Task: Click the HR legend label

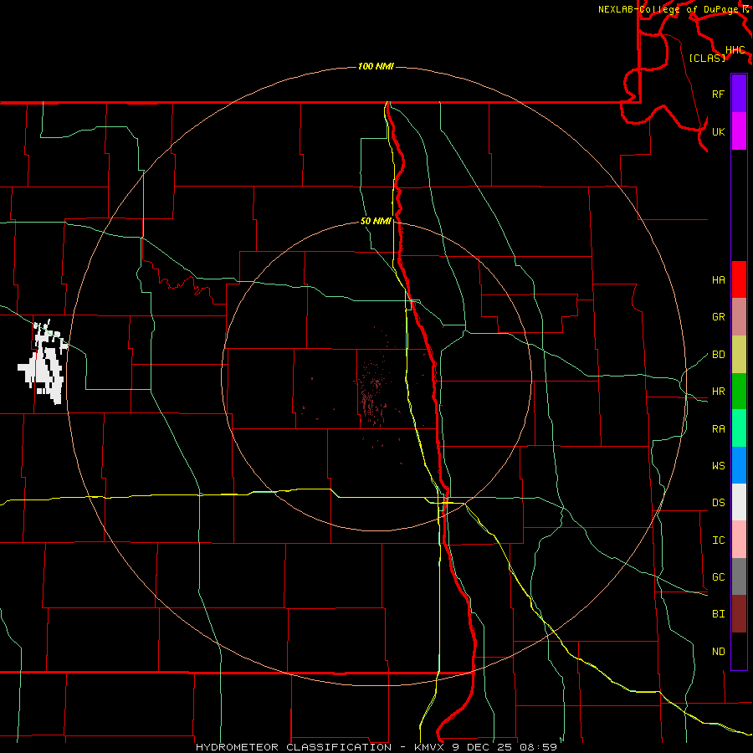Action: pyautogui.click(x=718, y=392)
